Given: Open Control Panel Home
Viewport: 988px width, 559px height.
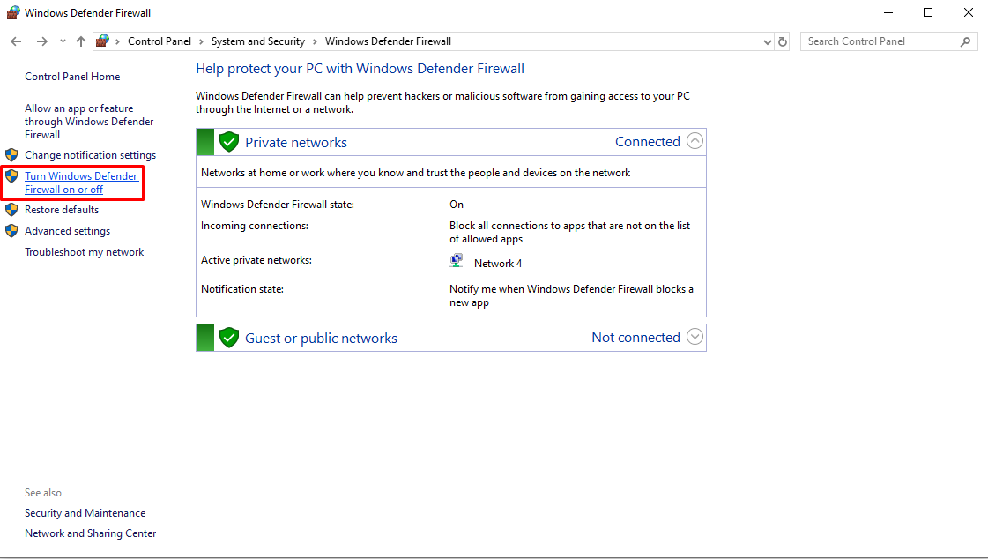Looking at the screenshot, I should point(72,76).
